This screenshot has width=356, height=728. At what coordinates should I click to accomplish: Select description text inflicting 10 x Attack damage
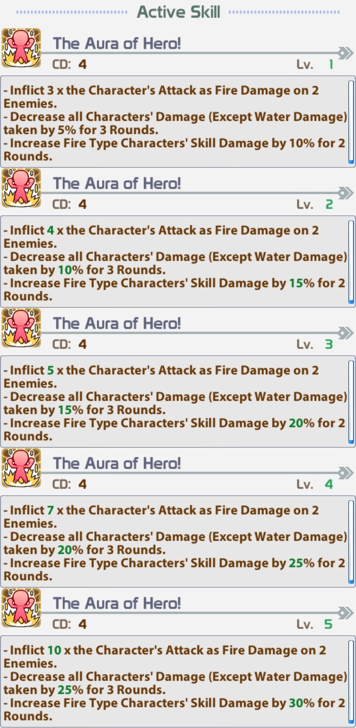click(165, 656)
